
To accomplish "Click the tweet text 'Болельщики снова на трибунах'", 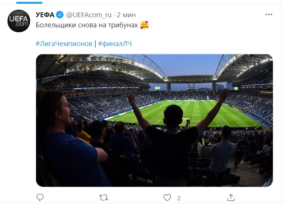I will [x=86, y=25].
